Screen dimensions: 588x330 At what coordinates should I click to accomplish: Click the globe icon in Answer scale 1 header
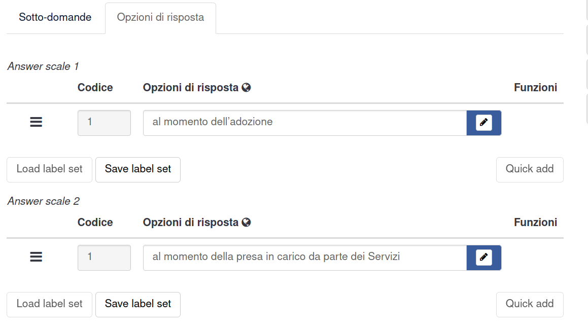pyautogui.click(x=247, y=88)
